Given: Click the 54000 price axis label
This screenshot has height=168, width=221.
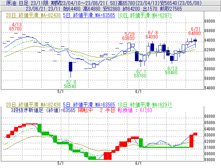Looking at the screenshot, I should click(x=210, y=88).
